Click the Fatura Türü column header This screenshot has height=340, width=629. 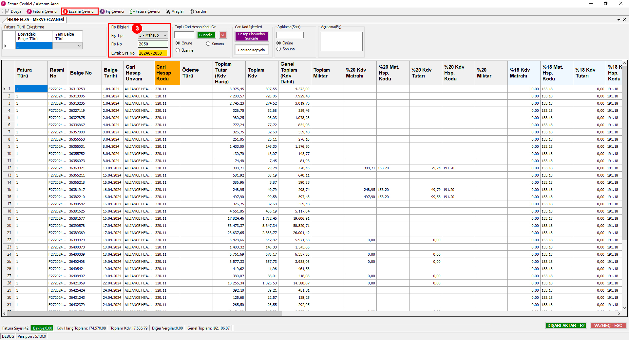[x=31, y=73]
